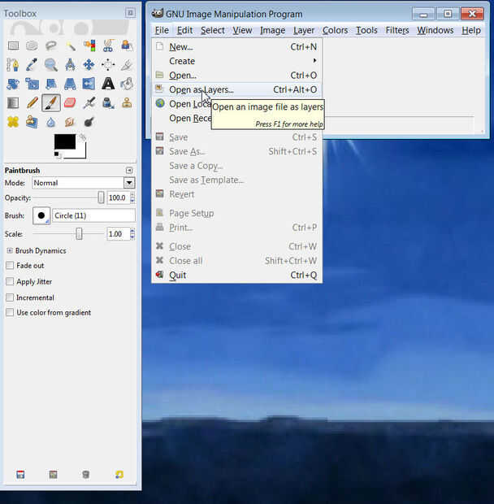Click the Opacity spin arrows

pyautogui.click(x=132, y=198)
